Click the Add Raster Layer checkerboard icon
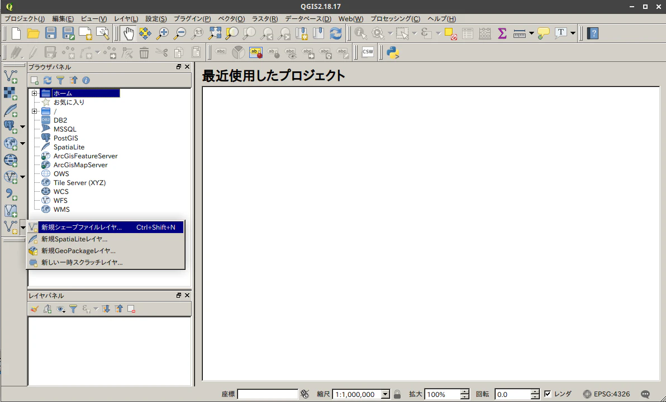Screen dimensions: 666x402 pyautogui.click(x=10, y=93)
